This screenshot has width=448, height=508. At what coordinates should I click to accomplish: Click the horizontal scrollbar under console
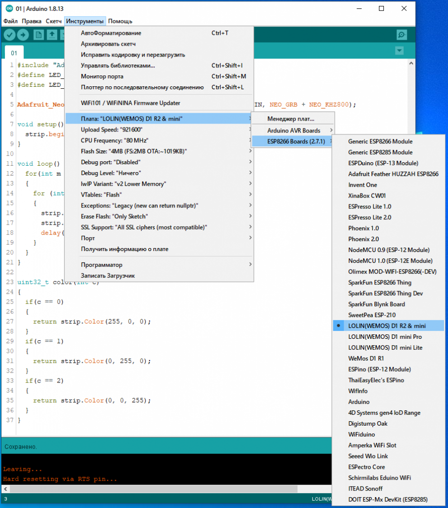click(x=149, y=489)
